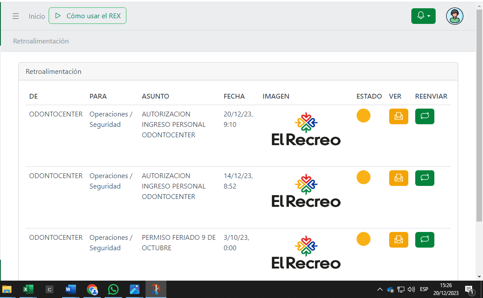Click El Recreo image in 20/12/23 row

coord(306,129)
